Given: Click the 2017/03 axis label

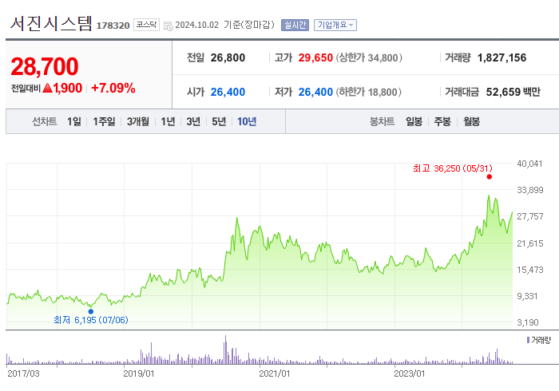Looking at the screenshot, I should coord(23,373).
